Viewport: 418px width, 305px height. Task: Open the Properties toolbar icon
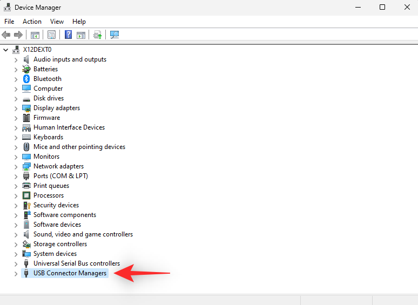coord(51,35)
